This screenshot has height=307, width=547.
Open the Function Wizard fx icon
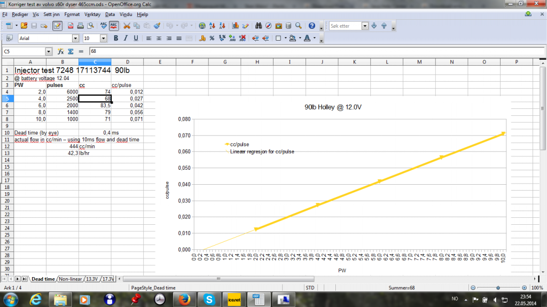click(x=61, y=52)
